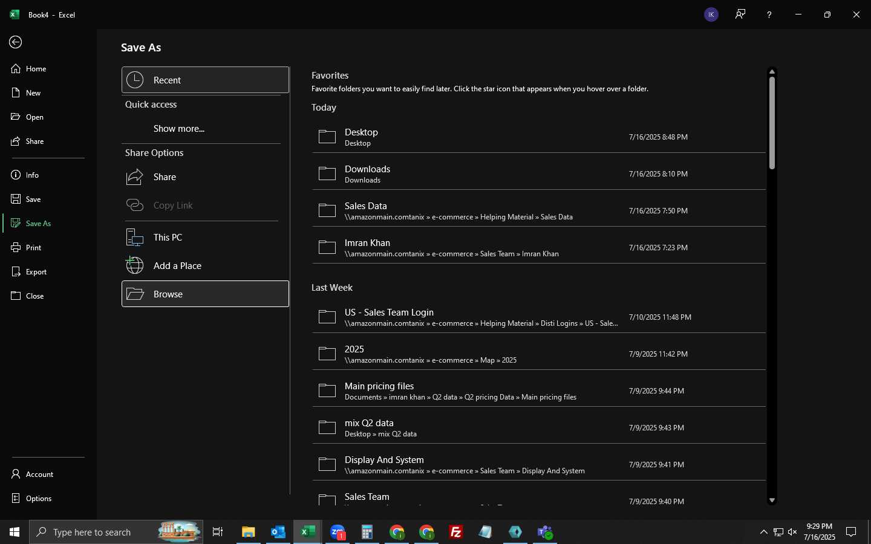Screen dimensions: 871x544
Task: Open Calculator from the taskbar
Action: (x=367, y=532)
